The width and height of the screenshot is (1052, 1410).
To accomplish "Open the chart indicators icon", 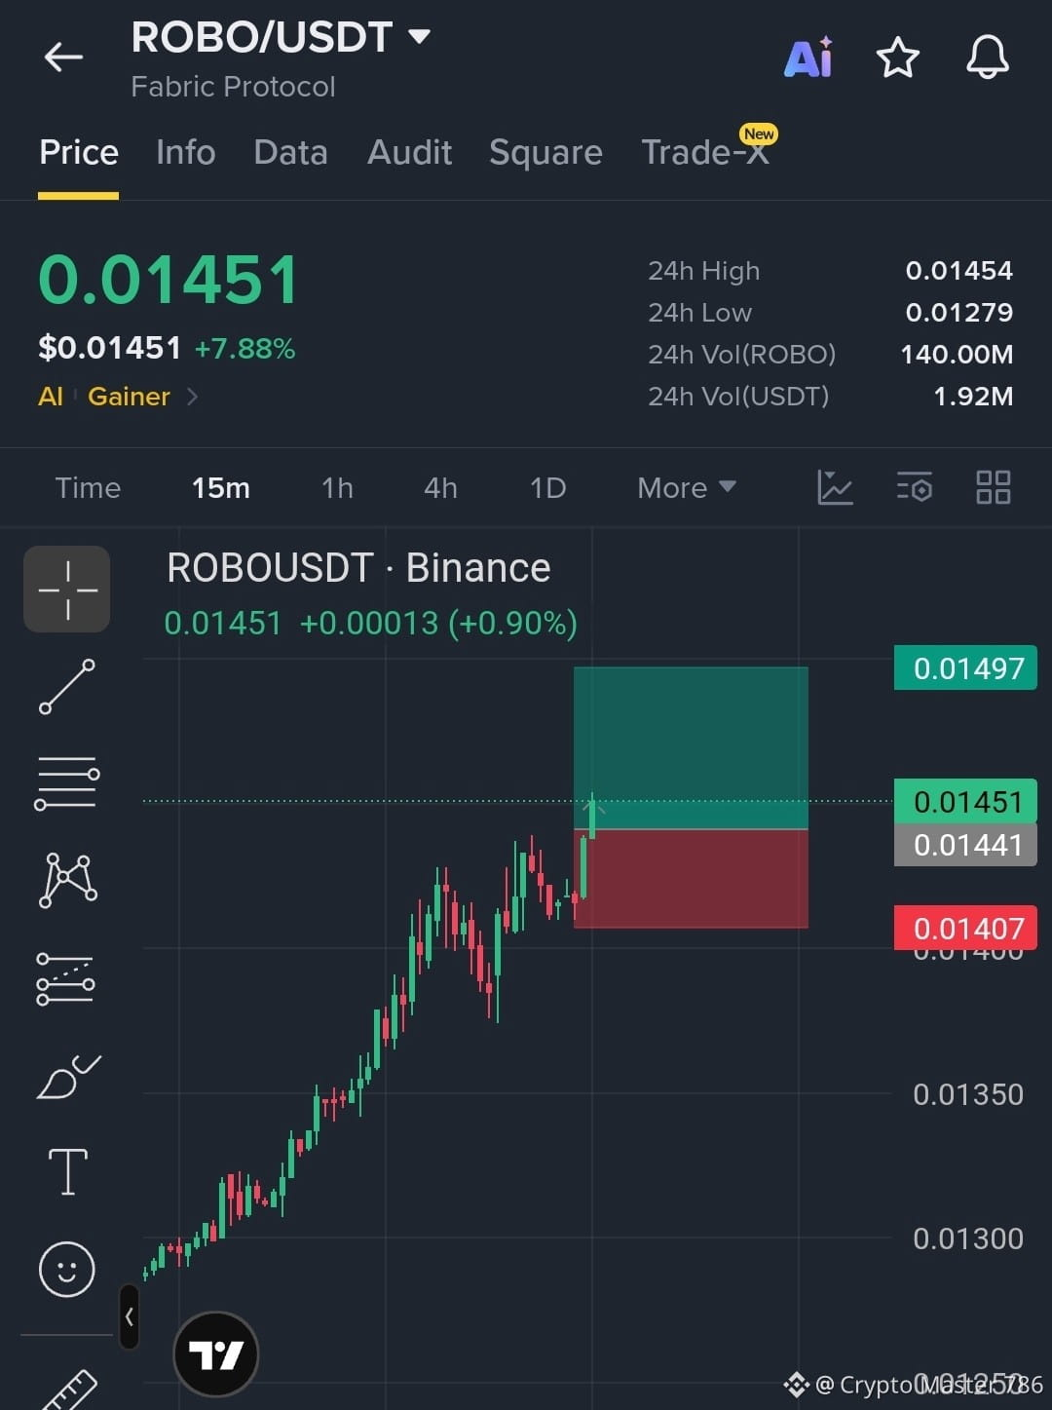I will coord(835,487).
